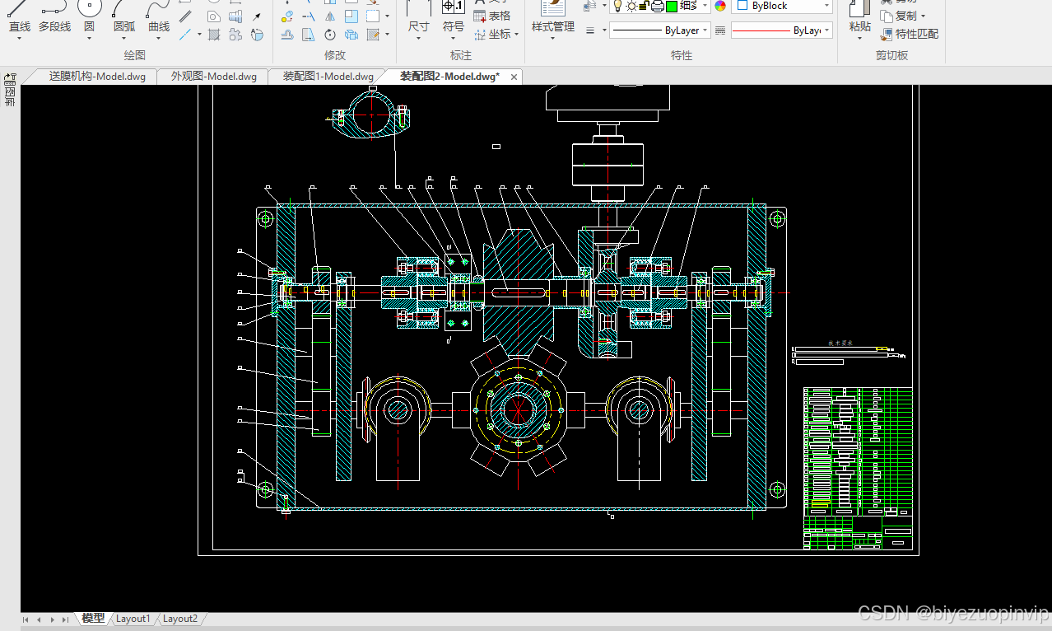Click the 表格 table button
This screenshot has height=631, width=1052.
pos(492,16)
